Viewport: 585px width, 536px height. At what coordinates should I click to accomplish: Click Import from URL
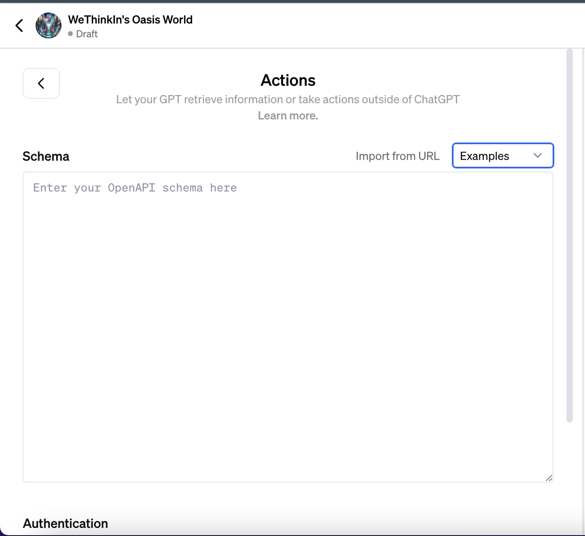(x=398, y=156)
